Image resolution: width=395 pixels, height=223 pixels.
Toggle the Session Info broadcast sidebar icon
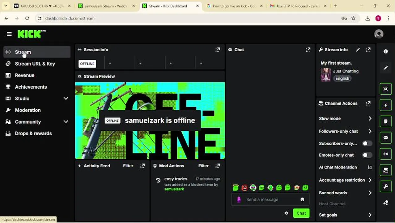pyautogui.click(x=386, y=154)
